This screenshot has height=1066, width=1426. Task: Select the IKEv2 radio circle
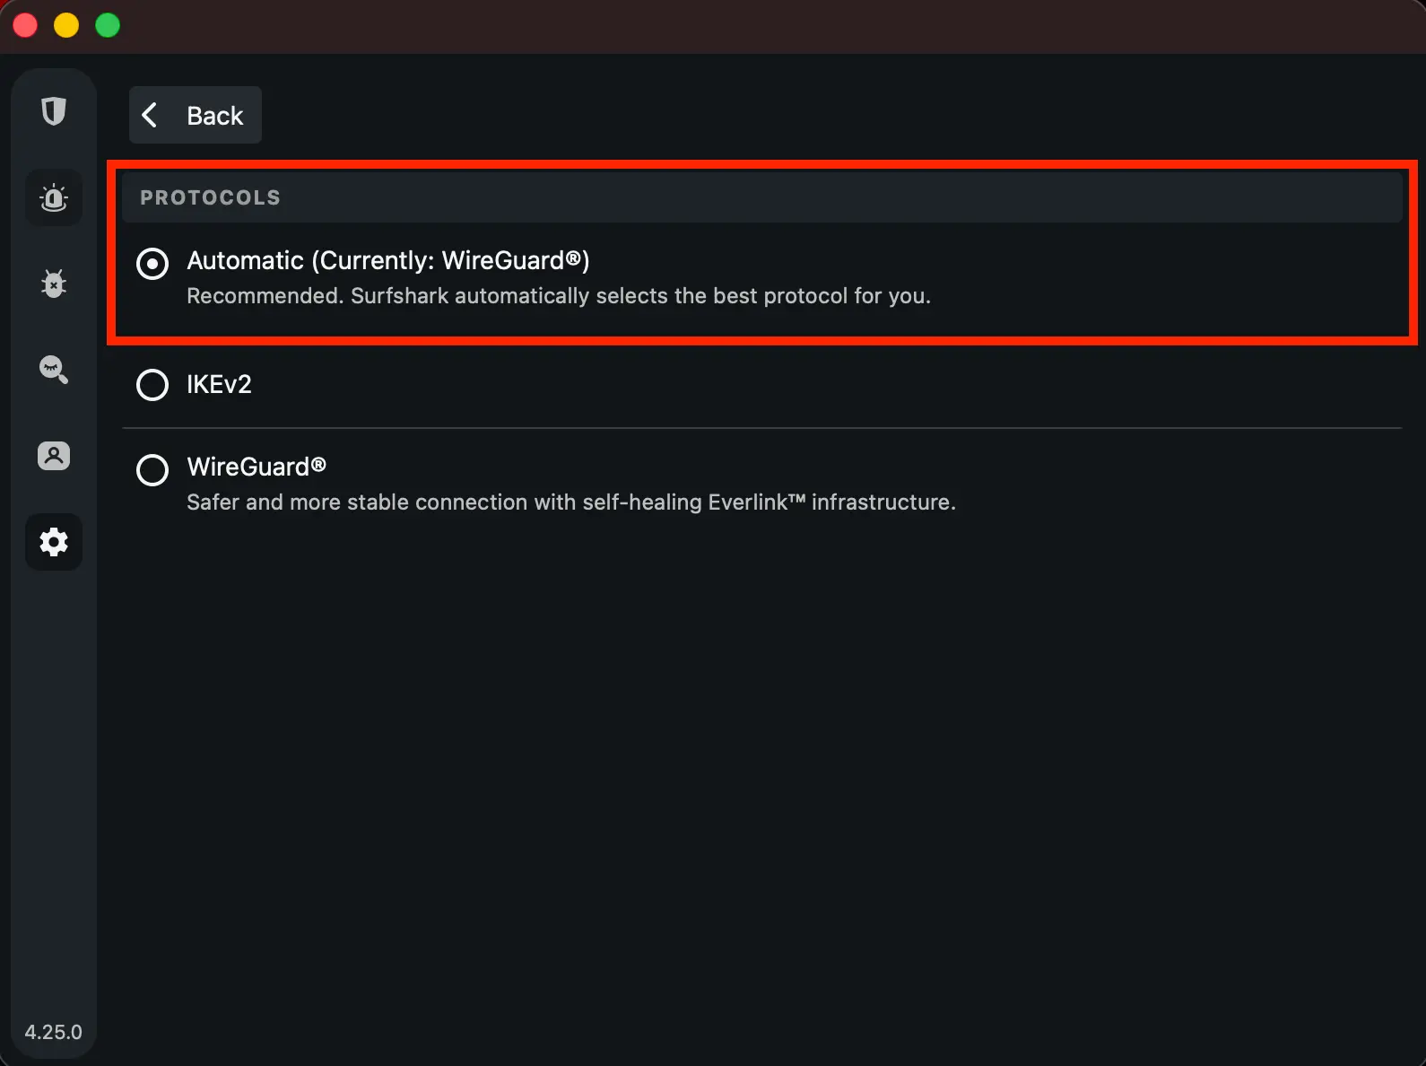(x=152, y=385)
